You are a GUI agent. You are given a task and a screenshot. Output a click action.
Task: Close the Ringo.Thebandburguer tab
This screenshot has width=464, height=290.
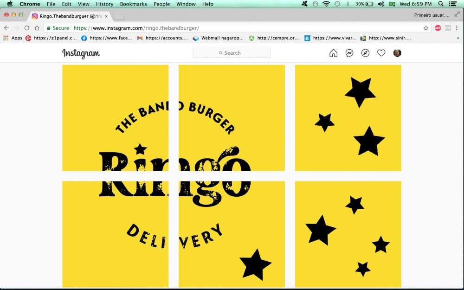(x=106, y=16)
